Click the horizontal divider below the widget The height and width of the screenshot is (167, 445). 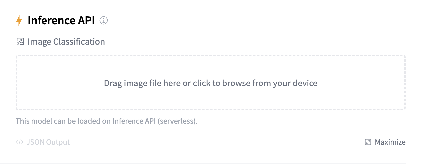coord(211,163)
